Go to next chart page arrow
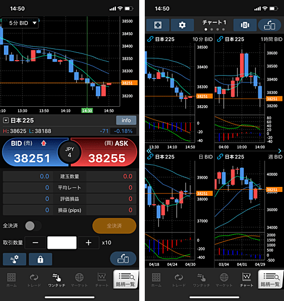This screenshot has width=284, height=301. (280, 151)
